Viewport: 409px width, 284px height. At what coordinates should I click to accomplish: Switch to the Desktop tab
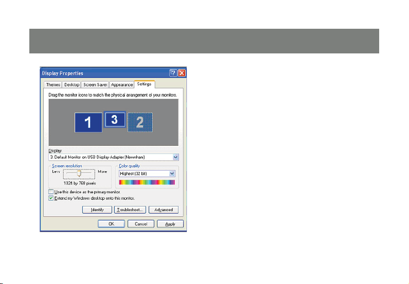click(72, 85)
